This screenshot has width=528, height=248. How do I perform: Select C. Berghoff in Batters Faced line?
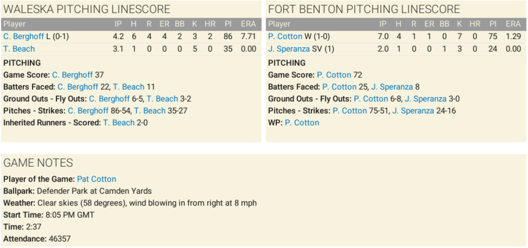pyautogui.click(x=78, y=87)
